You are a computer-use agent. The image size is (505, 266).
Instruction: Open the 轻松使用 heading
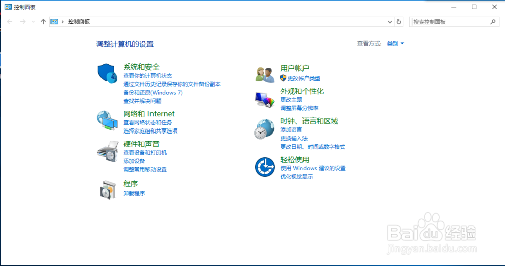[x=295, y=160]
